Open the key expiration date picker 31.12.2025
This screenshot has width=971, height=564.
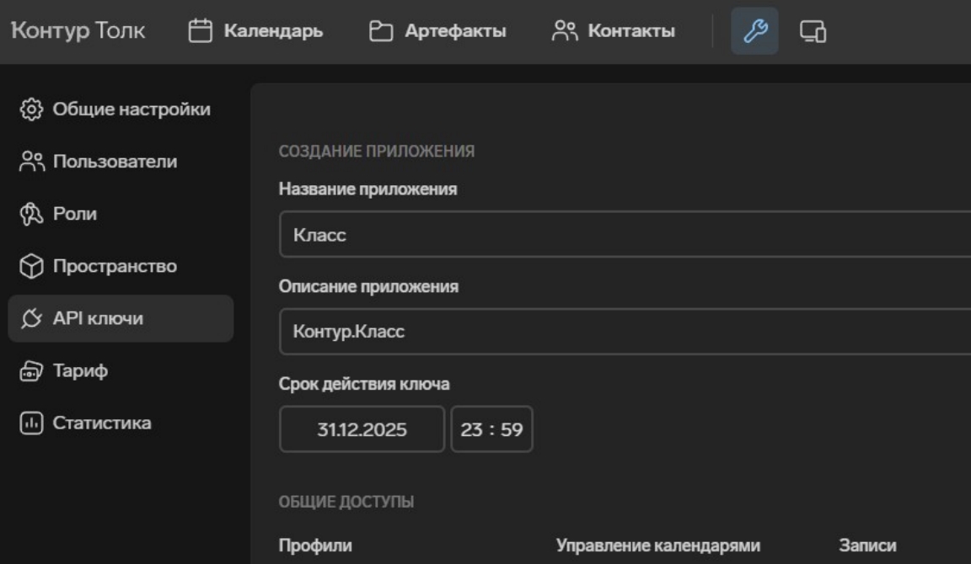pyautogui.click(x=362, y=429)
